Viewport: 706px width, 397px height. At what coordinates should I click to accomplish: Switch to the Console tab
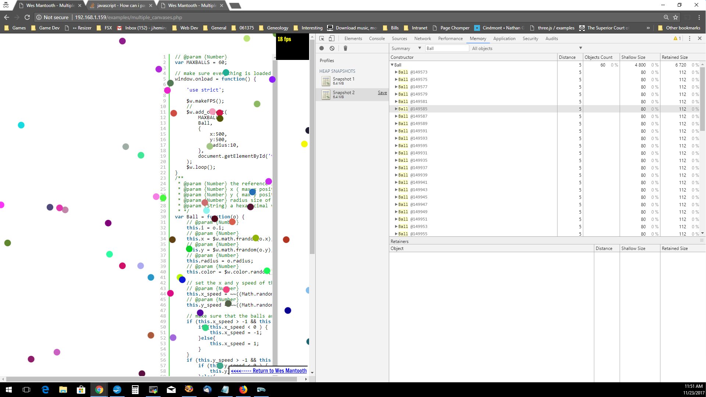(x=377, y=38)
